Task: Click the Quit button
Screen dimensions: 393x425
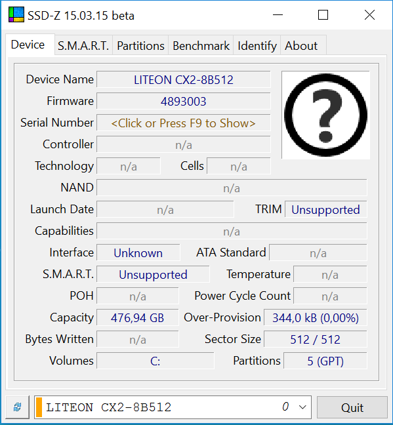Action: point(352,407)
